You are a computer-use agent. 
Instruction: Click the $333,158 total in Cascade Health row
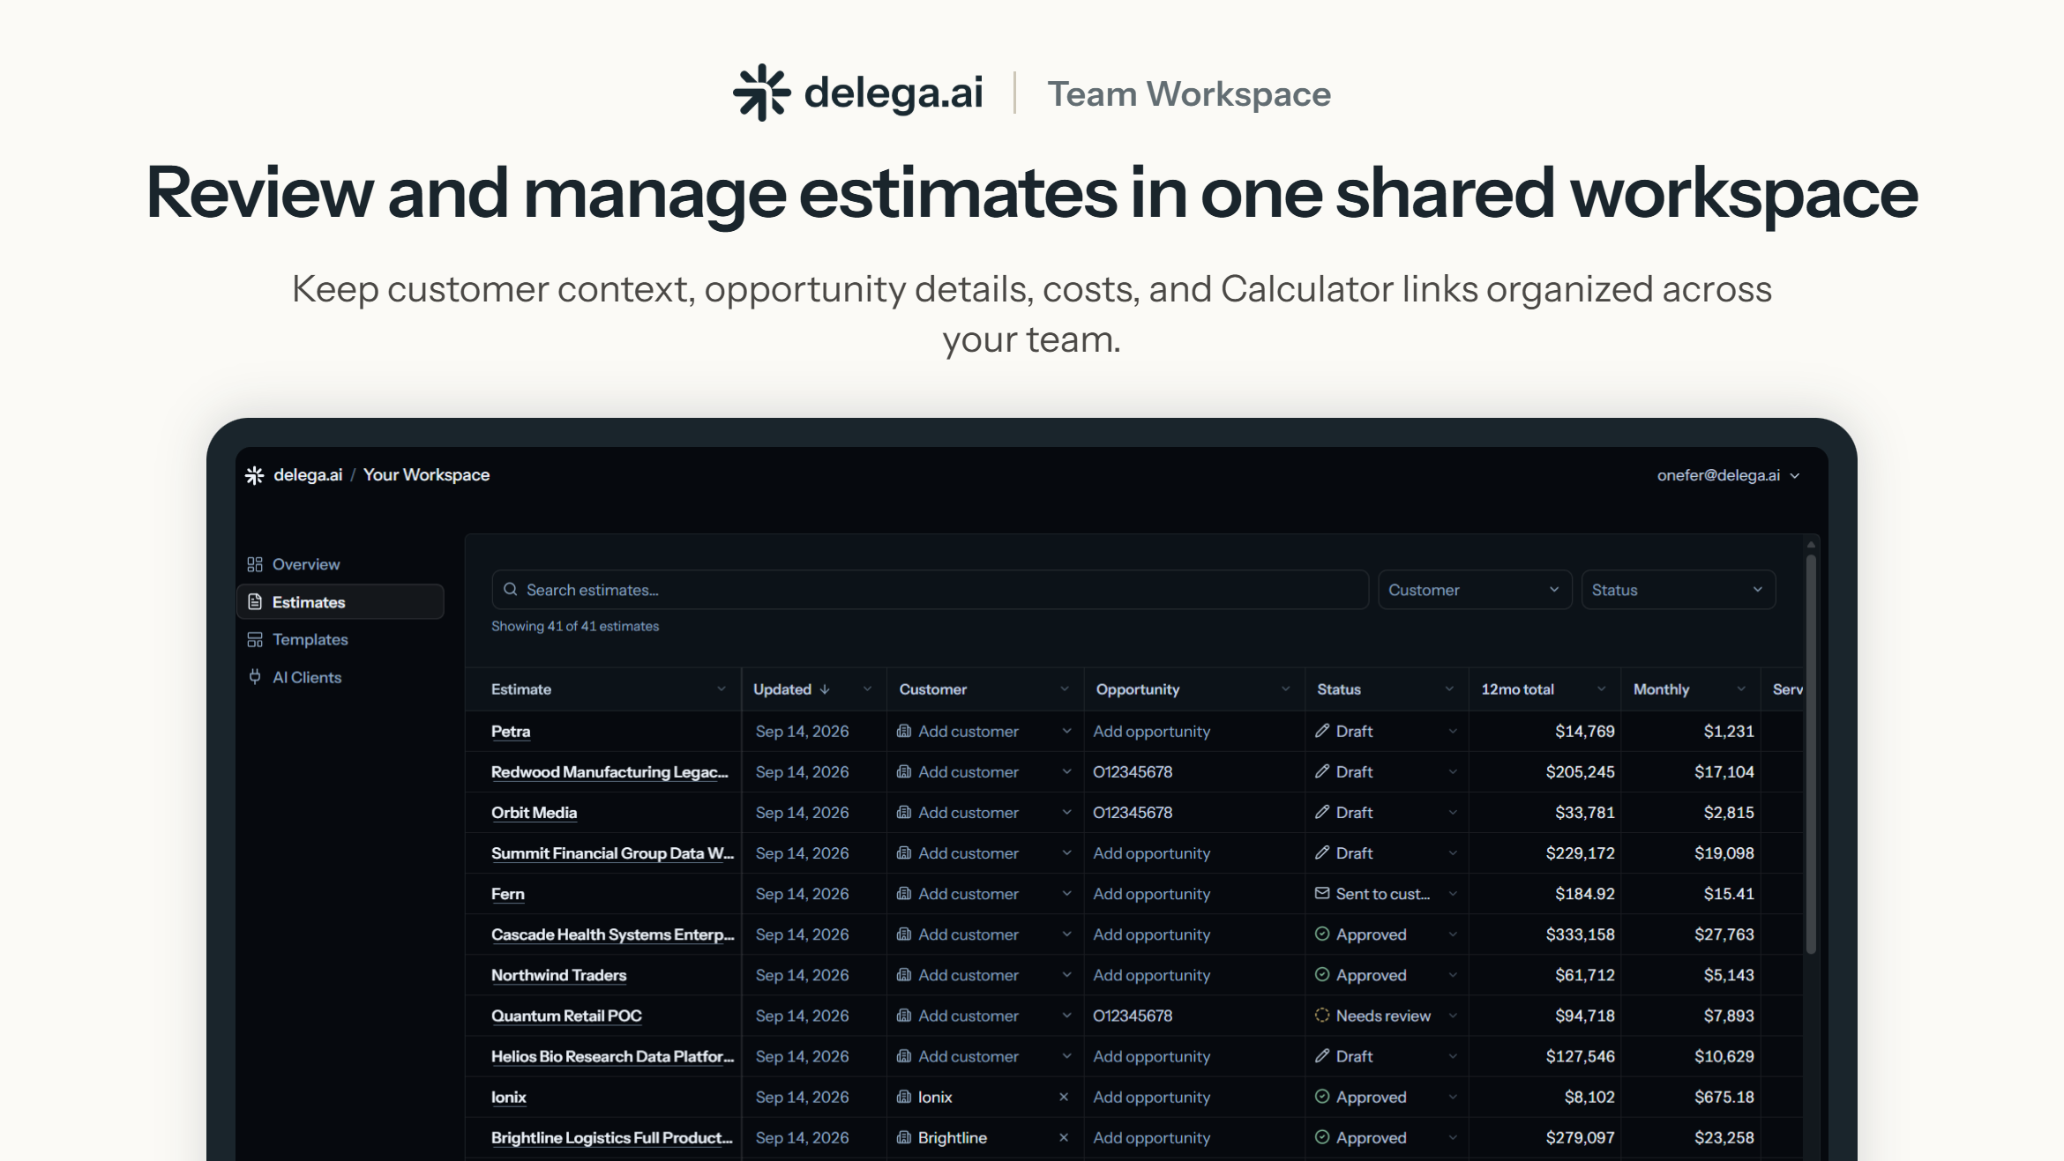[1580, 934]
